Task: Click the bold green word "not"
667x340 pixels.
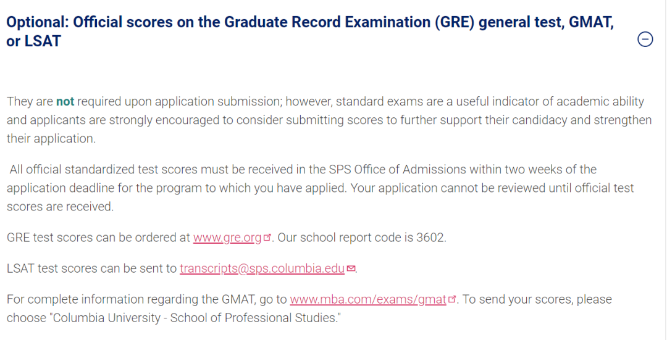Action: click(x=65, y=102)
